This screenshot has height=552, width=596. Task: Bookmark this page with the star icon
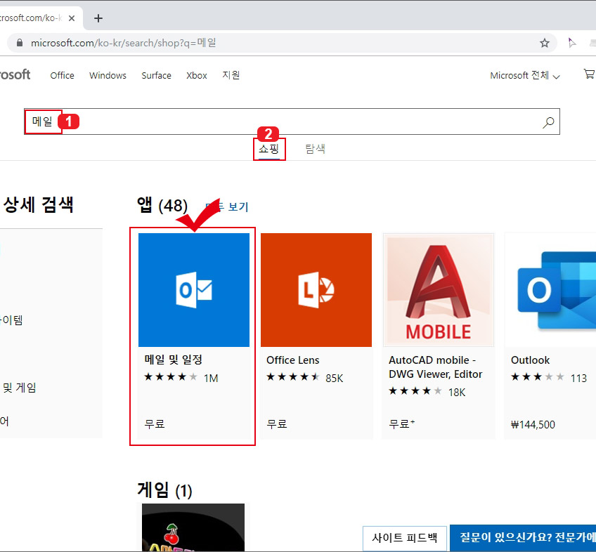pos(544,43)
